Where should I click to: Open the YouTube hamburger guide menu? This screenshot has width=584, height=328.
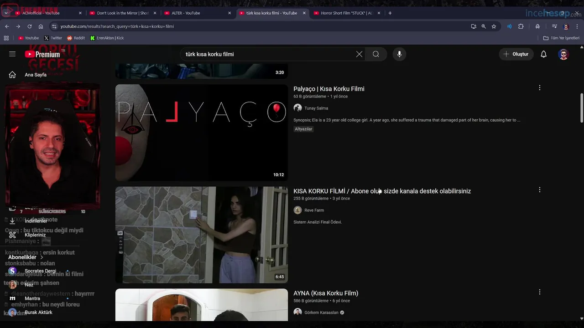tap(12, 54)
